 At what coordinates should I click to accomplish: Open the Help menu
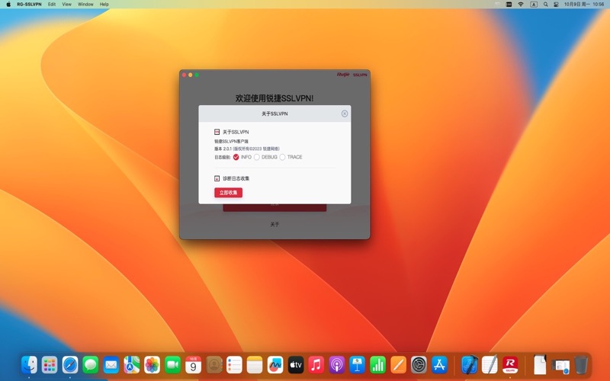(x=104, y=4)
